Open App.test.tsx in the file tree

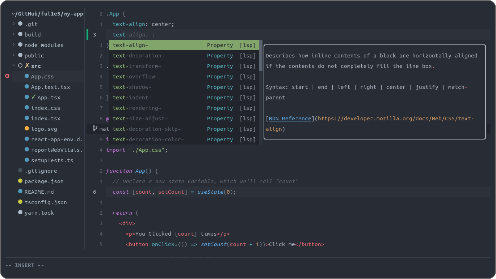click(51, 87)
